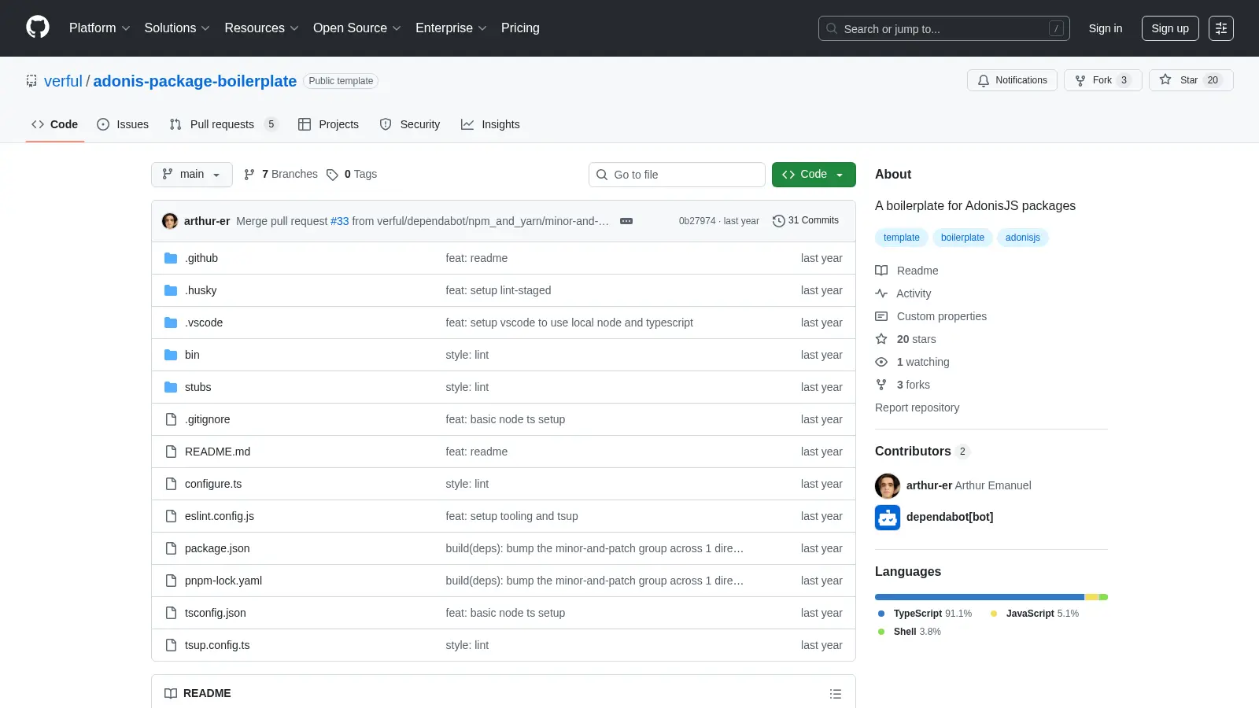Click the README.md file icon
Screen dimensions: 1259x708
[x=171, y=452]
